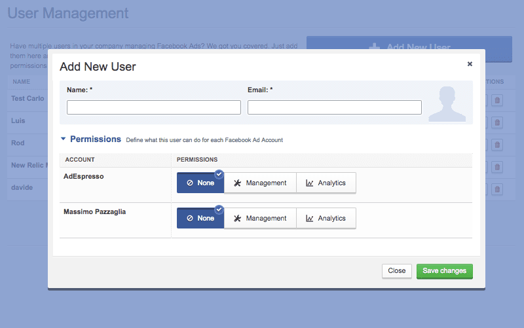Viewport: 524px width, 328px height.
Task: Click trash icon in New Relic row
Action: pyautogui.click(x=496, y=167)
